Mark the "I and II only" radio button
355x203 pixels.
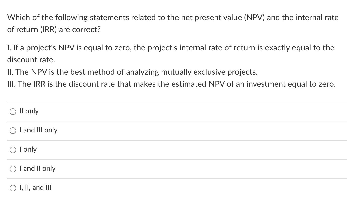coord(13,169)
